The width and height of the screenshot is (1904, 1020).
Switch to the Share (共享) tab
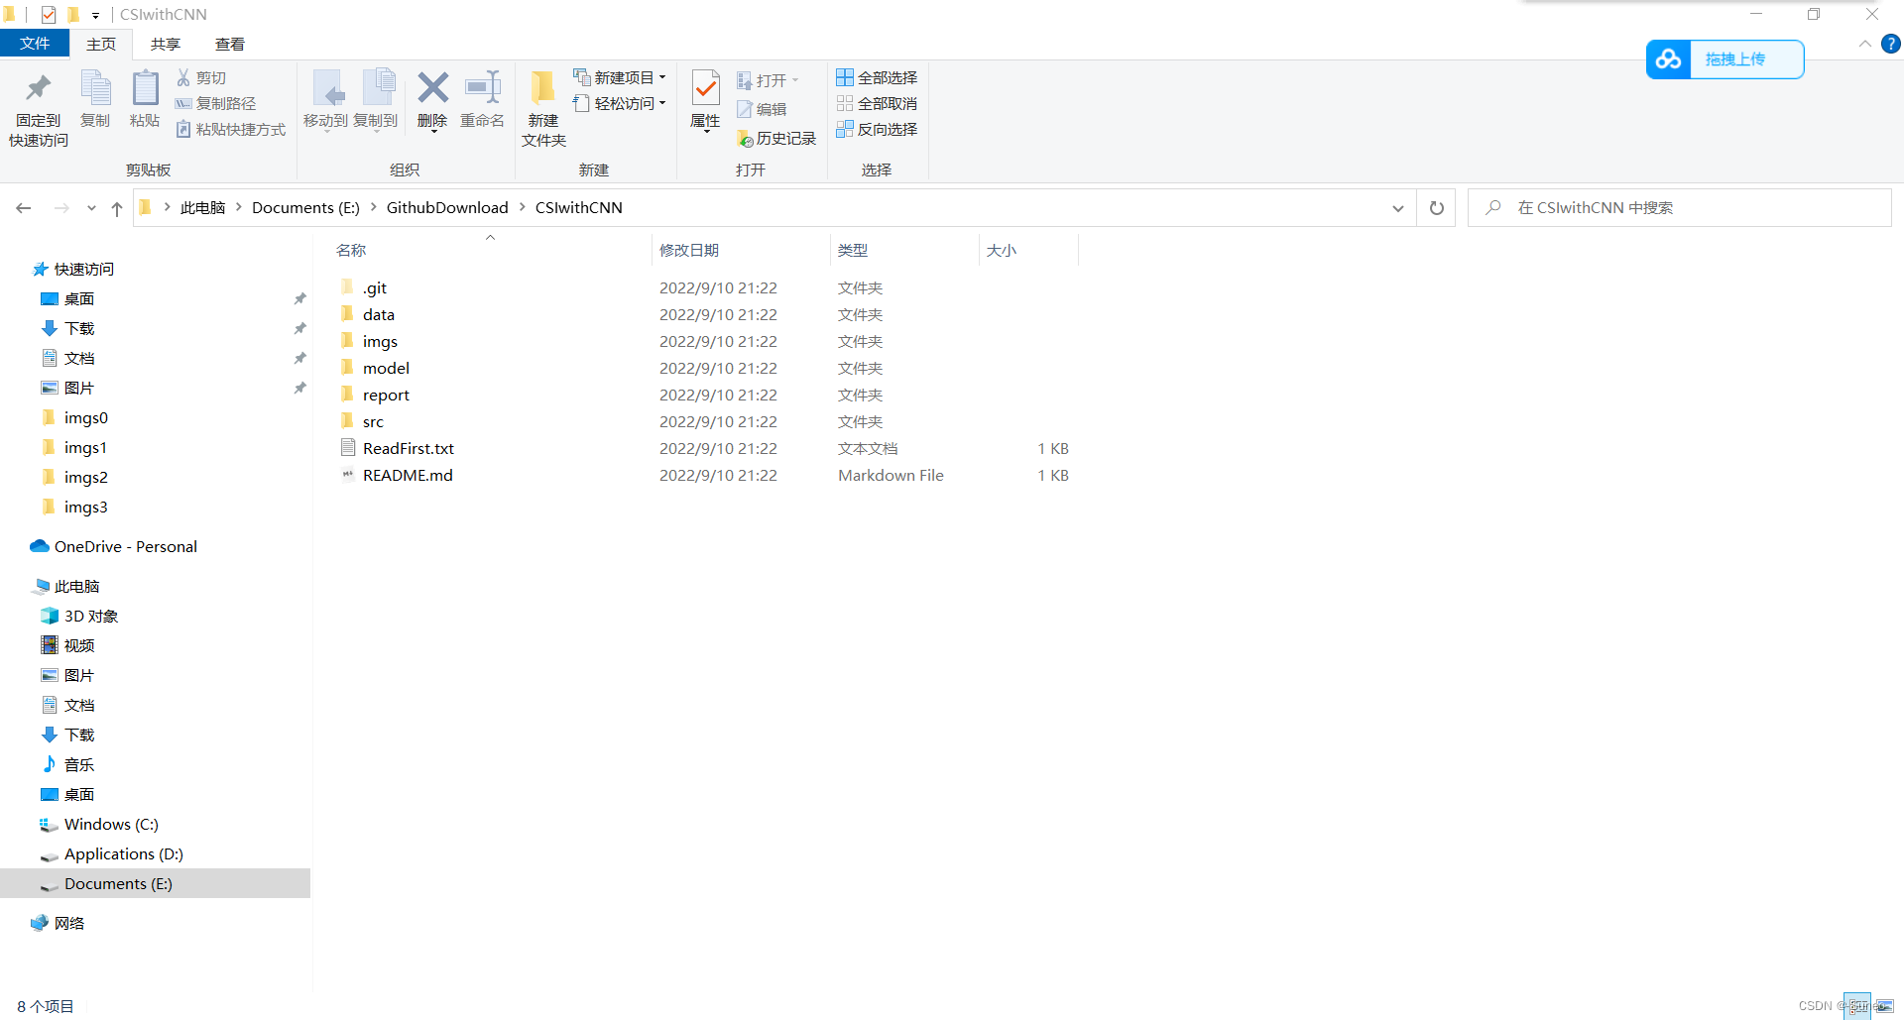[x=166, y=44]
